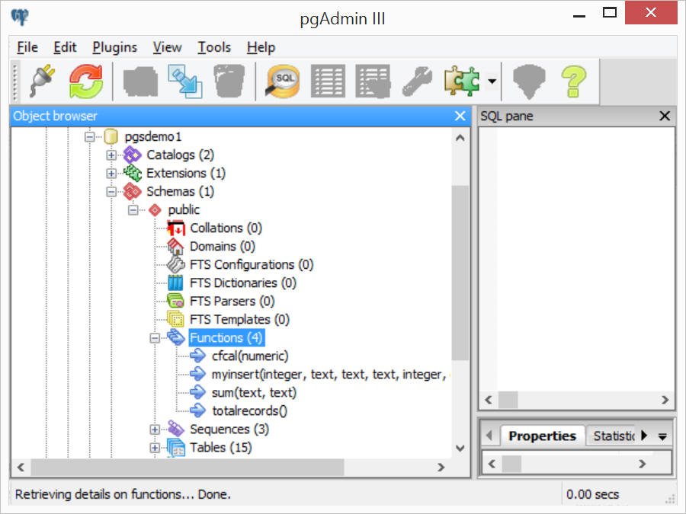Screen dimensions: 686x514
Task: Click the Properties toolbar icon
Action: (x=140, y=81)
